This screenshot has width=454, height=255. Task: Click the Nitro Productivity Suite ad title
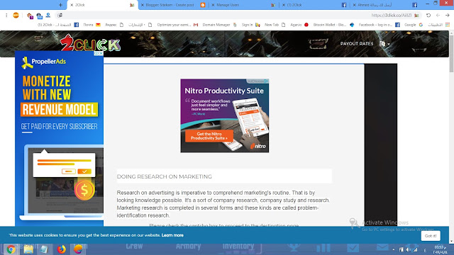point(224,91)
